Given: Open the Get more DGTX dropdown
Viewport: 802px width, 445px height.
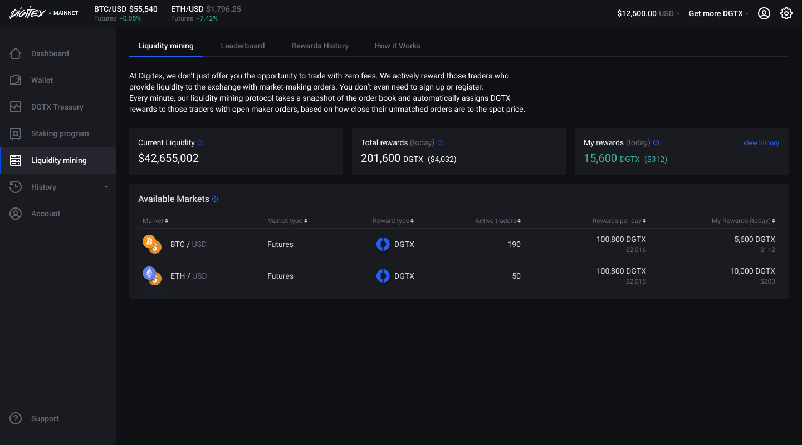Looking at the screenshot, I should [x=718, y=13].
